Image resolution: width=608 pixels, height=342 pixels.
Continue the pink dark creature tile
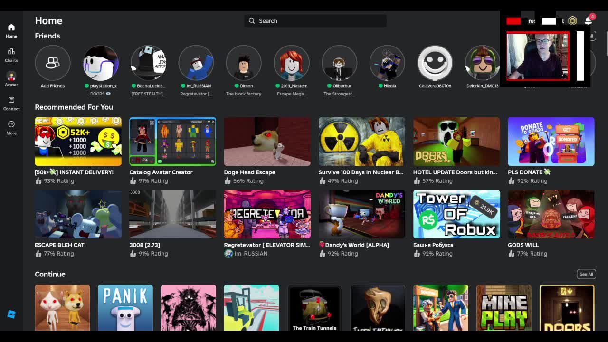(x=189, y=308)
